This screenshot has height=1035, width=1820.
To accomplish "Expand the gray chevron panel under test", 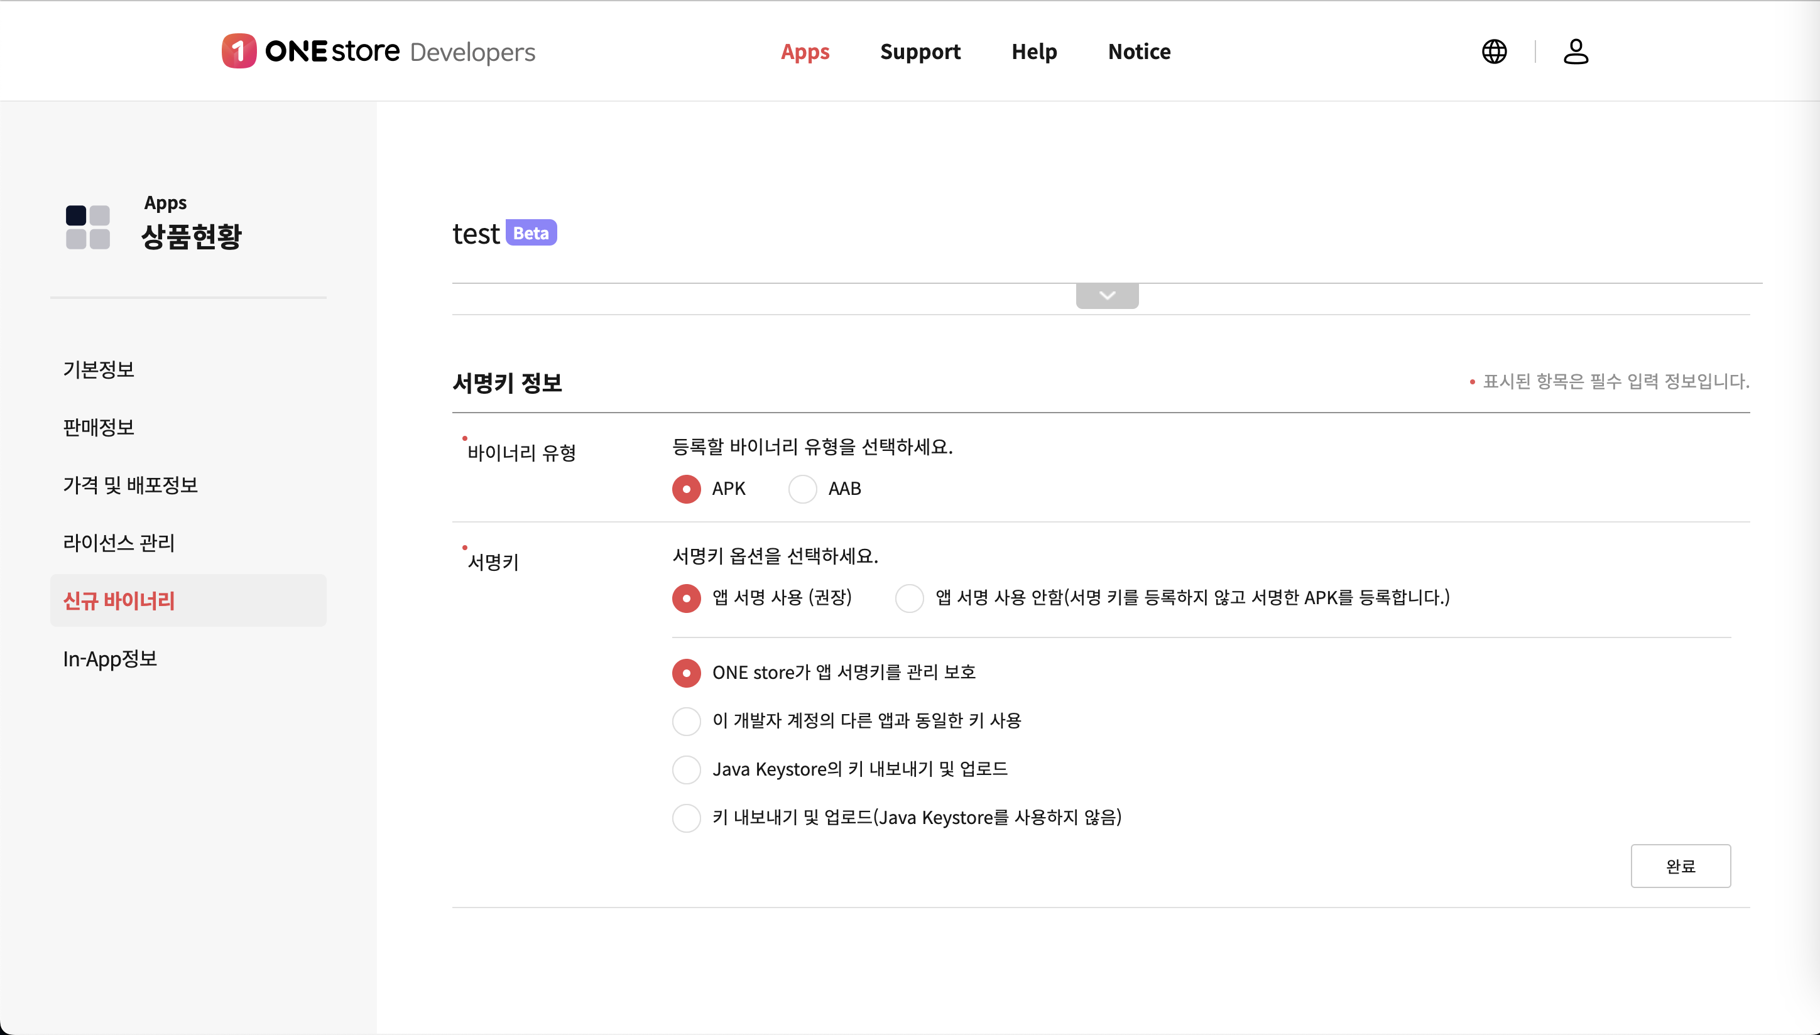I will point(1107,296).
